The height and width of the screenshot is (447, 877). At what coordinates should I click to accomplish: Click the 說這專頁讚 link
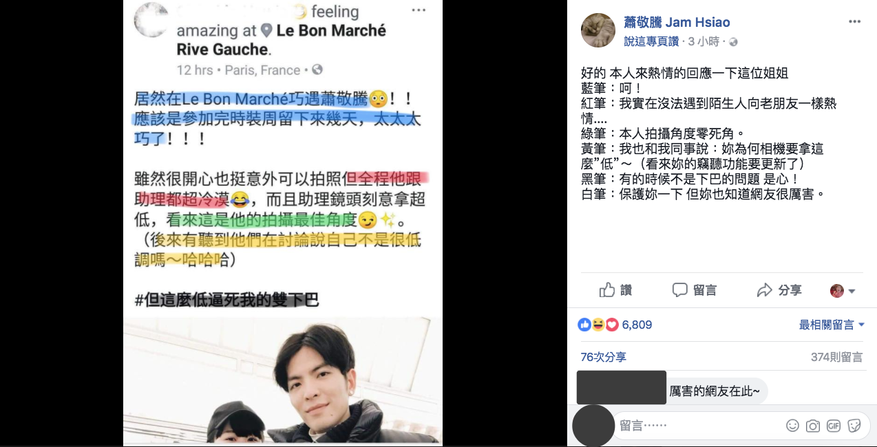coord(651,42)
